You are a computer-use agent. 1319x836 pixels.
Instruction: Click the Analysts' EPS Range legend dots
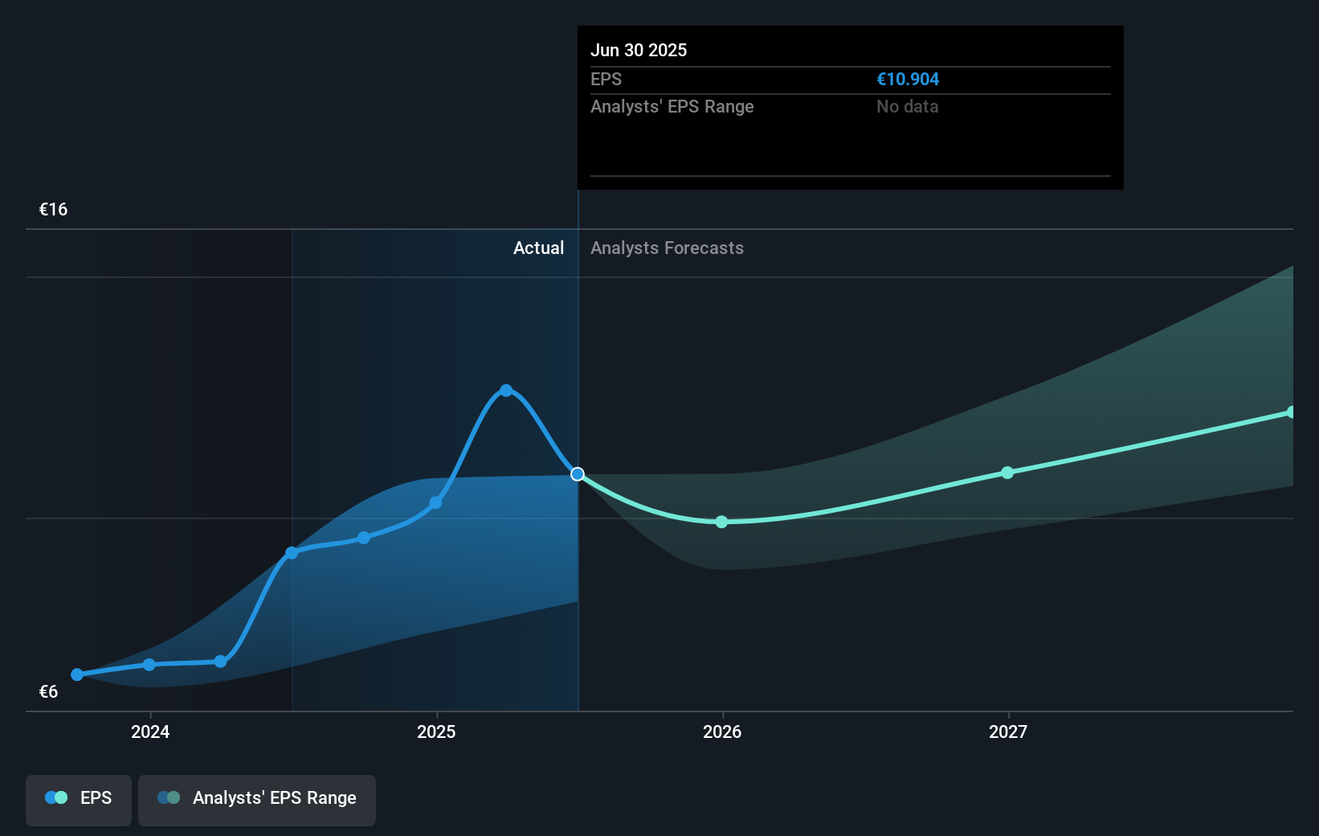click(169, 797)
